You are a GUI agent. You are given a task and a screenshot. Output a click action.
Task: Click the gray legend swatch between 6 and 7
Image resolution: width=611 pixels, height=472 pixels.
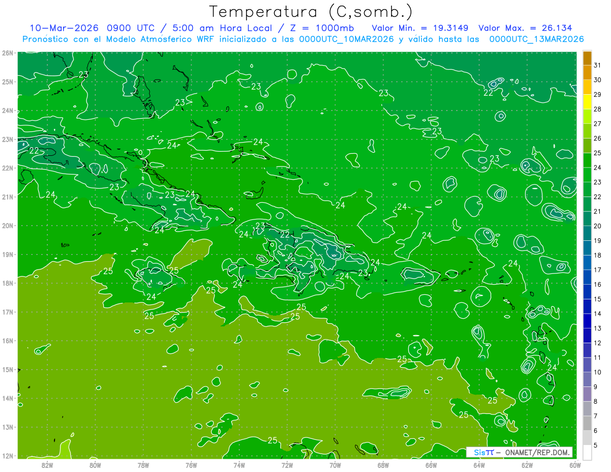587,423
